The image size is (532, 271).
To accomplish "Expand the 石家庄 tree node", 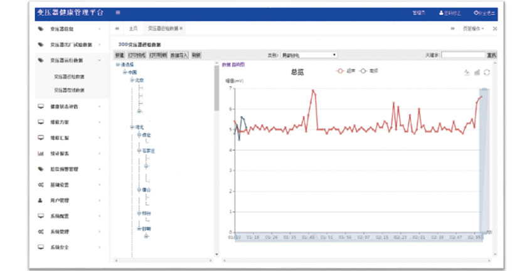I will pyautogui.click(x=137, y=151).
